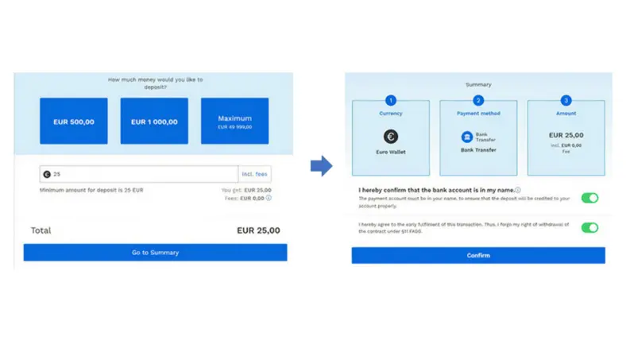The image size is (626, 352).
Task: Toggle the bank account name confirmation switch
Action: pyautogui.click(x=589, y=198)
